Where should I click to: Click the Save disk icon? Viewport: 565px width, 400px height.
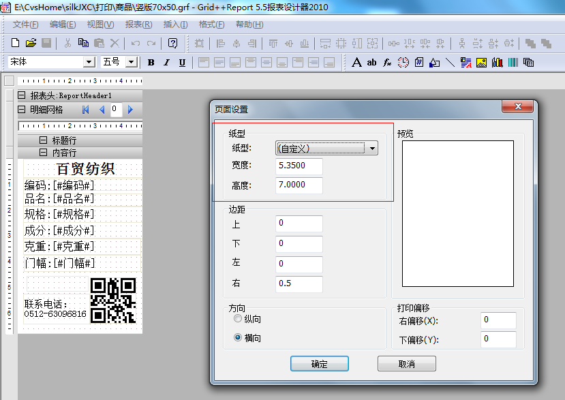pyautogui.click(x=46, y=43)
